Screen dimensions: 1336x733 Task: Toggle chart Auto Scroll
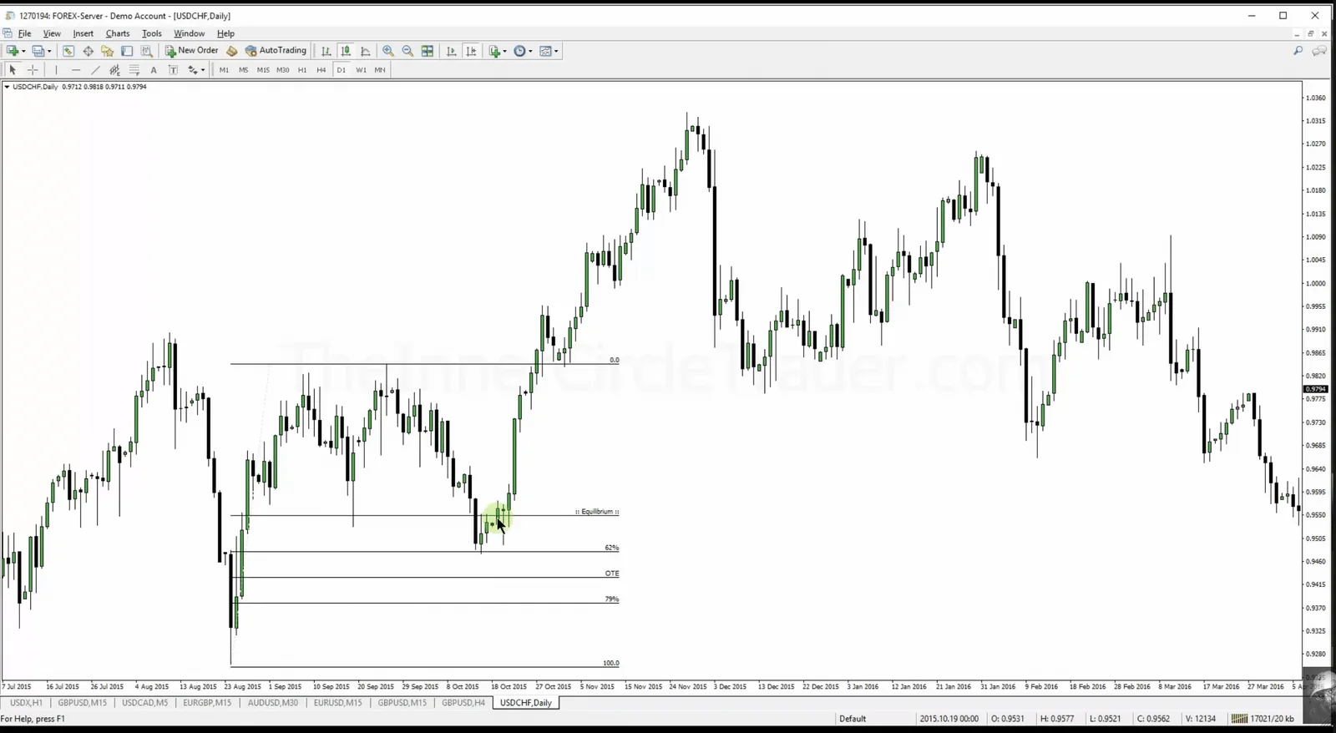click(x=452, y=51)
